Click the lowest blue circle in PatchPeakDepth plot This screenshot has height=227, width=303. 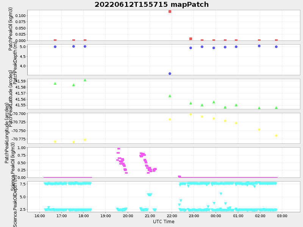pos(170,73)
